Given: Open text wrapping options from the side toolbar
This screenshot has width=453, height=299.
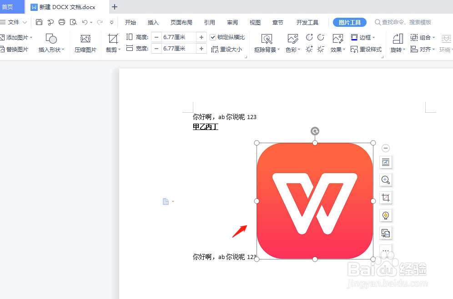Looking at the screenshot, I should [x=385, y=162].
